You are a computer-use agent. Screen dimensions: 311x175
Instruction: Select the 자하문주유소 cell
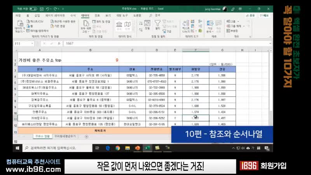[x=40, y=118]
